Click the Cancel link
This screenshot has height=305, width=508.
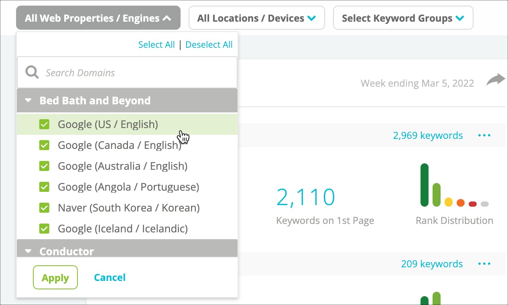(110, 277)
